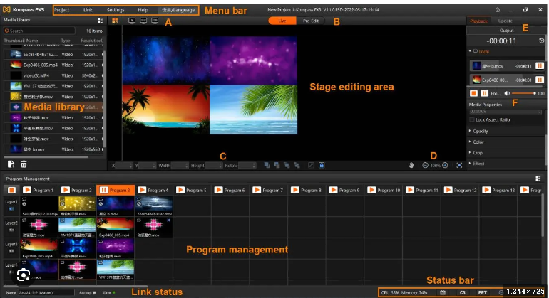Pause program playback beside stop button

(x=484, y=93)
